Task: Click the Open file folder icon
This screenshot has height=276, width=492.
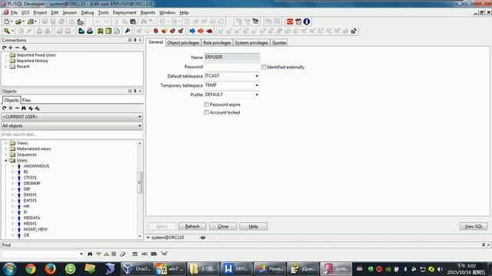Action: (18, 21)
